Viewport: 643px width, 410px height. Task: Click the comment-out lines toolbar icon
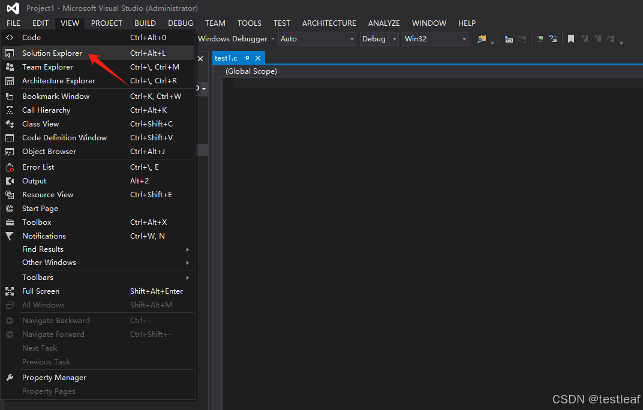coord(540,38)
